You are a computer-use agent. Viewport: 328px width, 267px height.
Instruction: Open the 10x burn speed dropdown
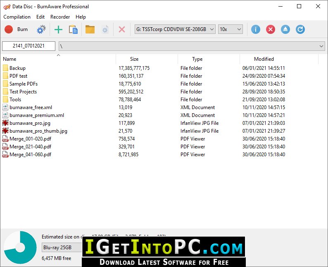click(231, 29)
